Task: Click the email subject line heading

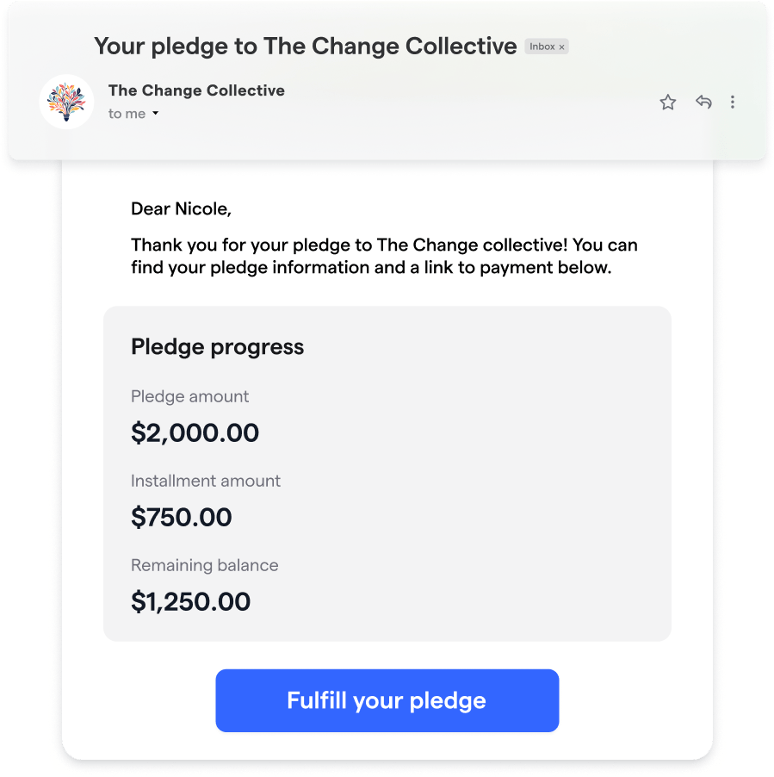Action: click(x=306, y=46)
